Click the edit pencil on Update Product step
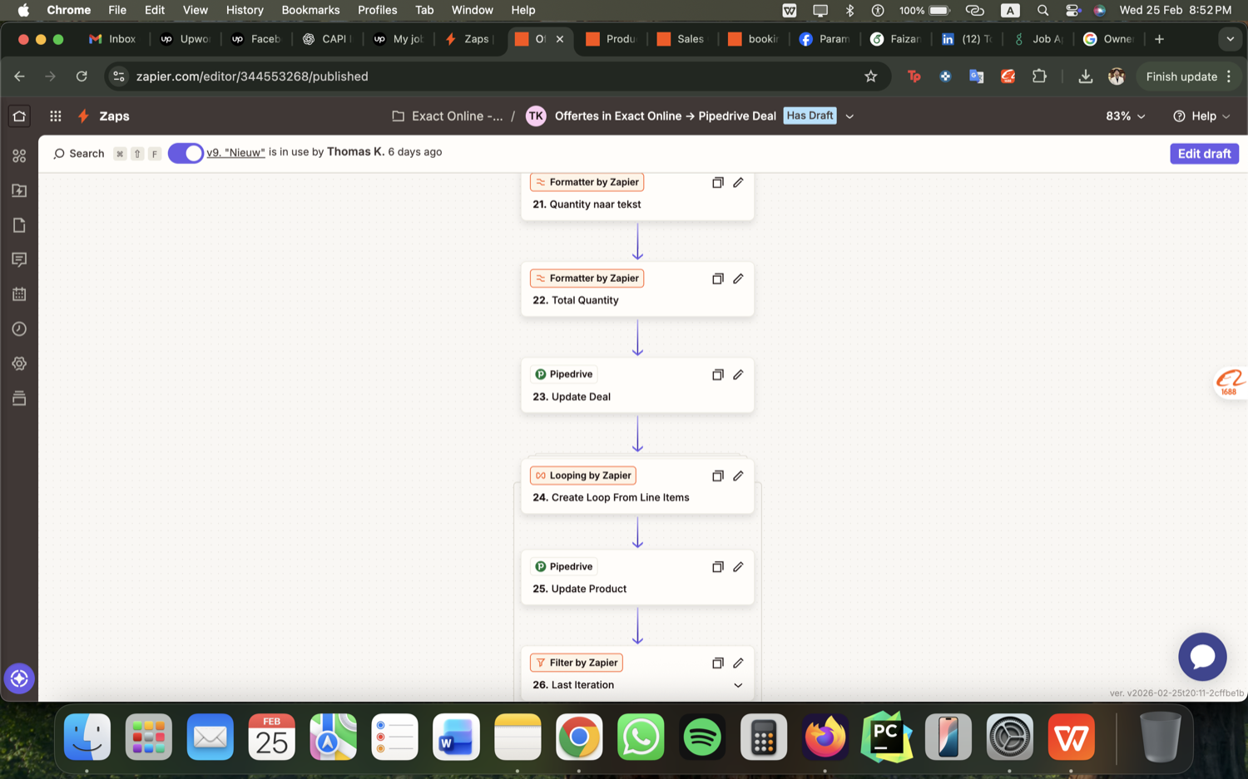Screen dimensions: 1248x779 pyautogui.click(x=738, y=567)
